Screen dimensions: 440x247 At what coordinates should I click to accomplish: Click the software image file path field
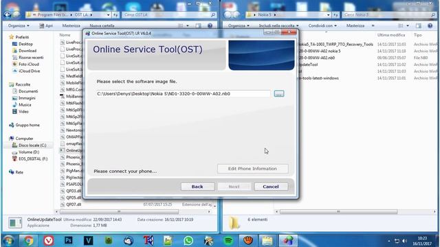point(183,93)
